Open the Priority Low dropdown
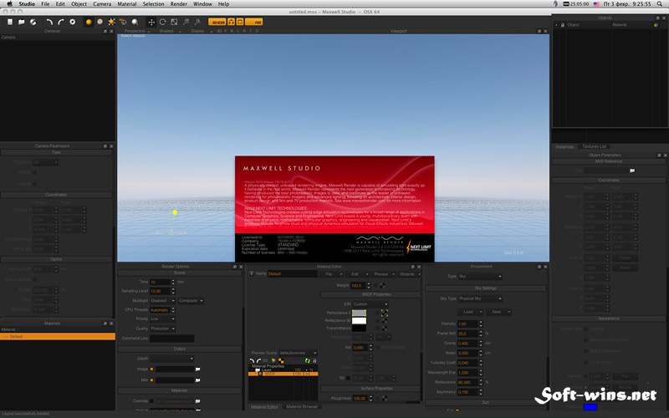This screenshot has width=669, height=418. 162,319
